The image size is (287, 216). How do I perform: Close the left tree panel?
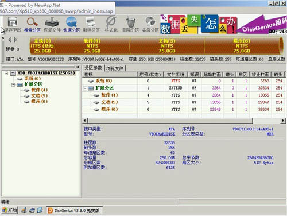77,67
